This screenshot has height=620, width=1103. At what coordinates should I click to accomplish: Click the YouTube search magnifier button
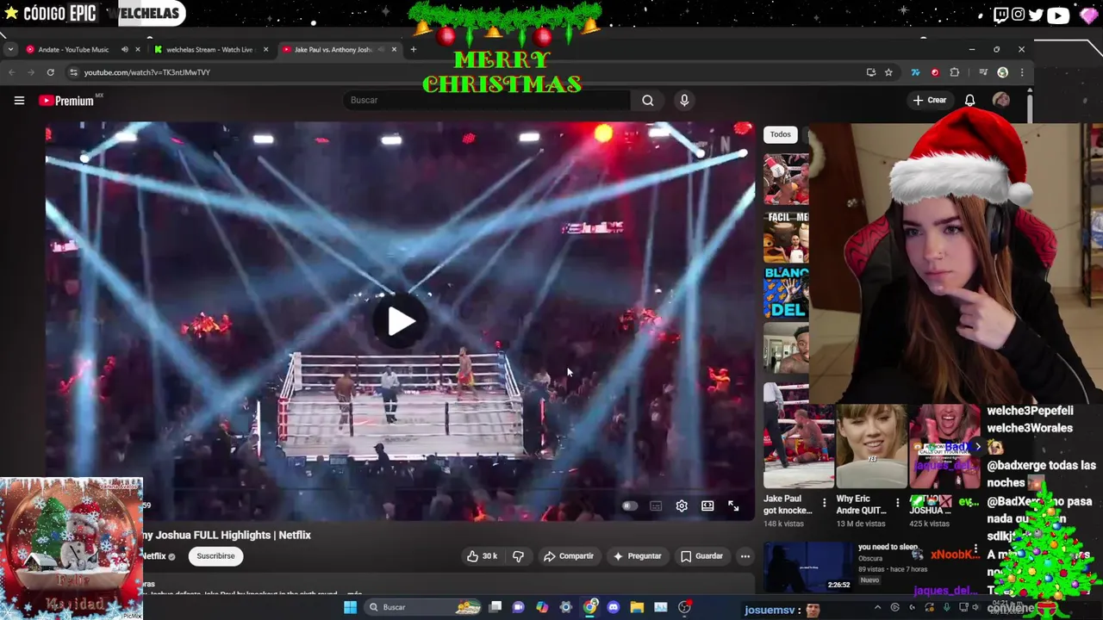pyautogui.click(x=647, y=100)
